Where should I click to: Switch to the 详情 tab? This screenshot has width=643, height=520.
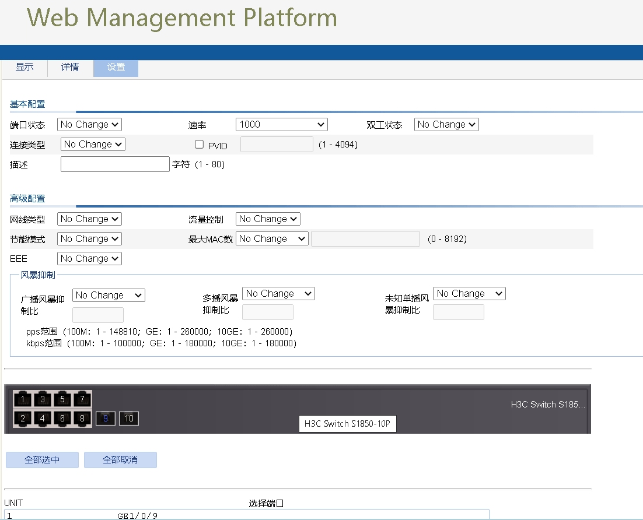pos(70,67)
